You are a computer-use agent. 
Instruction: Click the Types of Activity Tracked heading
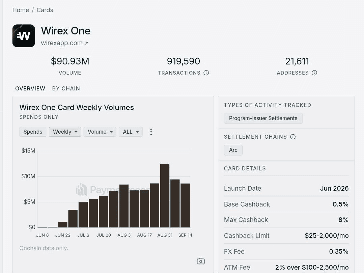pyautogui.click(x=268, y=105)
